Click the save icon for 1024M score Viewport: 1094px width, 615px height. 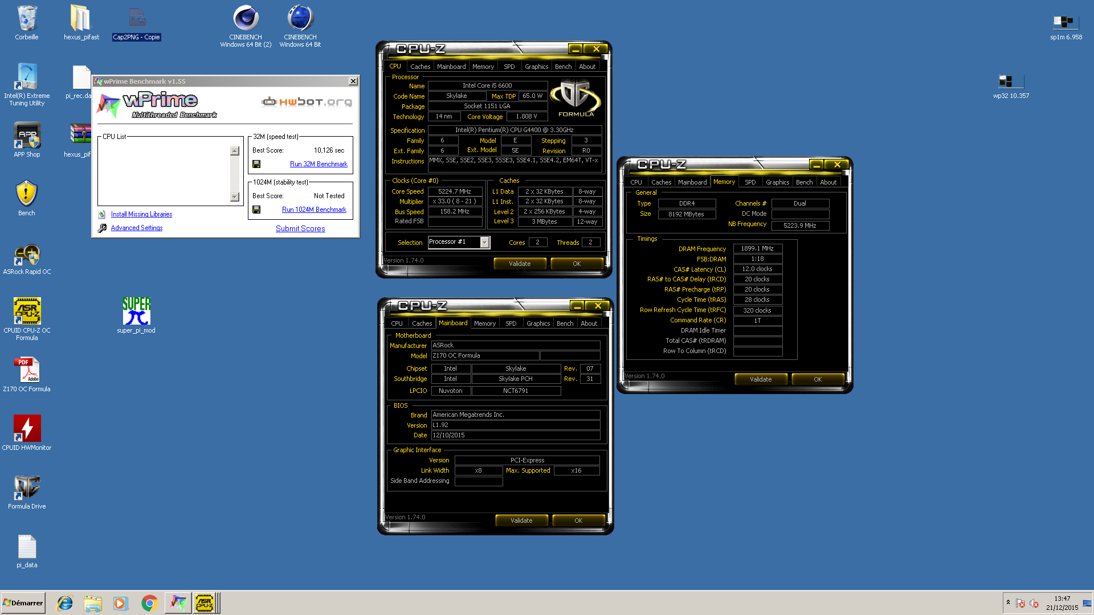click(256, 210)
